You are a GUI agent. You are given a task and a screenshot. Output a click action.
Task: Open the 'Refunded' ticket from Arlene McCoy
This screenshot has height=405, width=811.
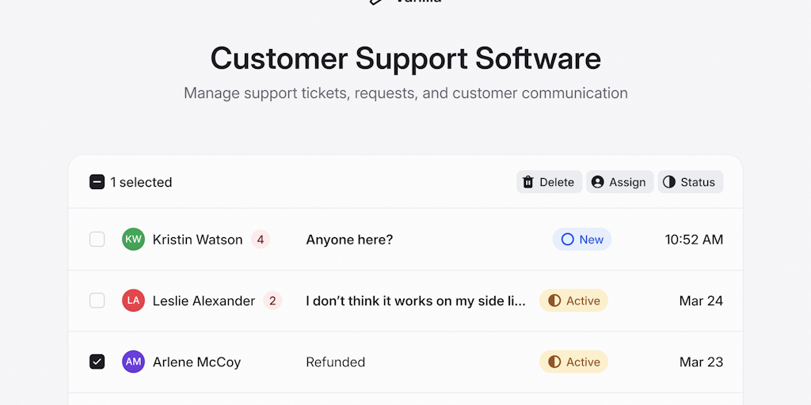click(x=336, y=362)
